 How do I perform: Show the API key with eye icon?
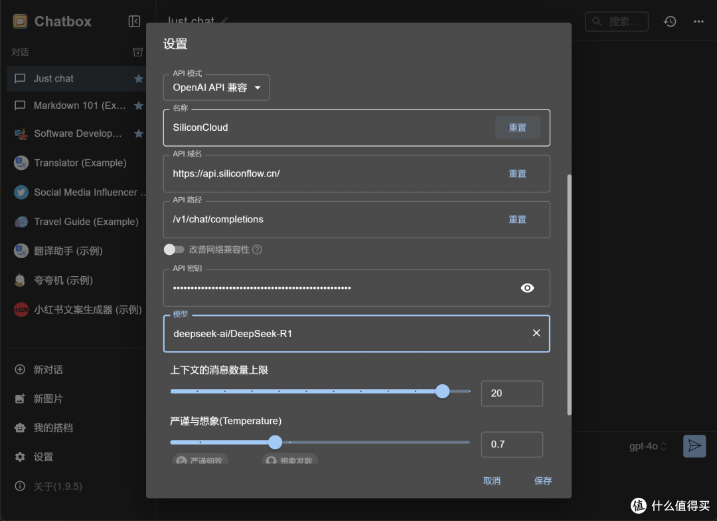pyautogui.click(x=527, y=288)
